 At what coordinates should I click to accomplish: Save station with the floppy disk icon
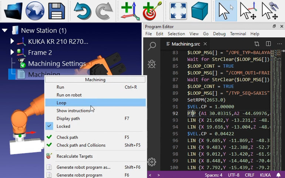click(x=57, y=11)
